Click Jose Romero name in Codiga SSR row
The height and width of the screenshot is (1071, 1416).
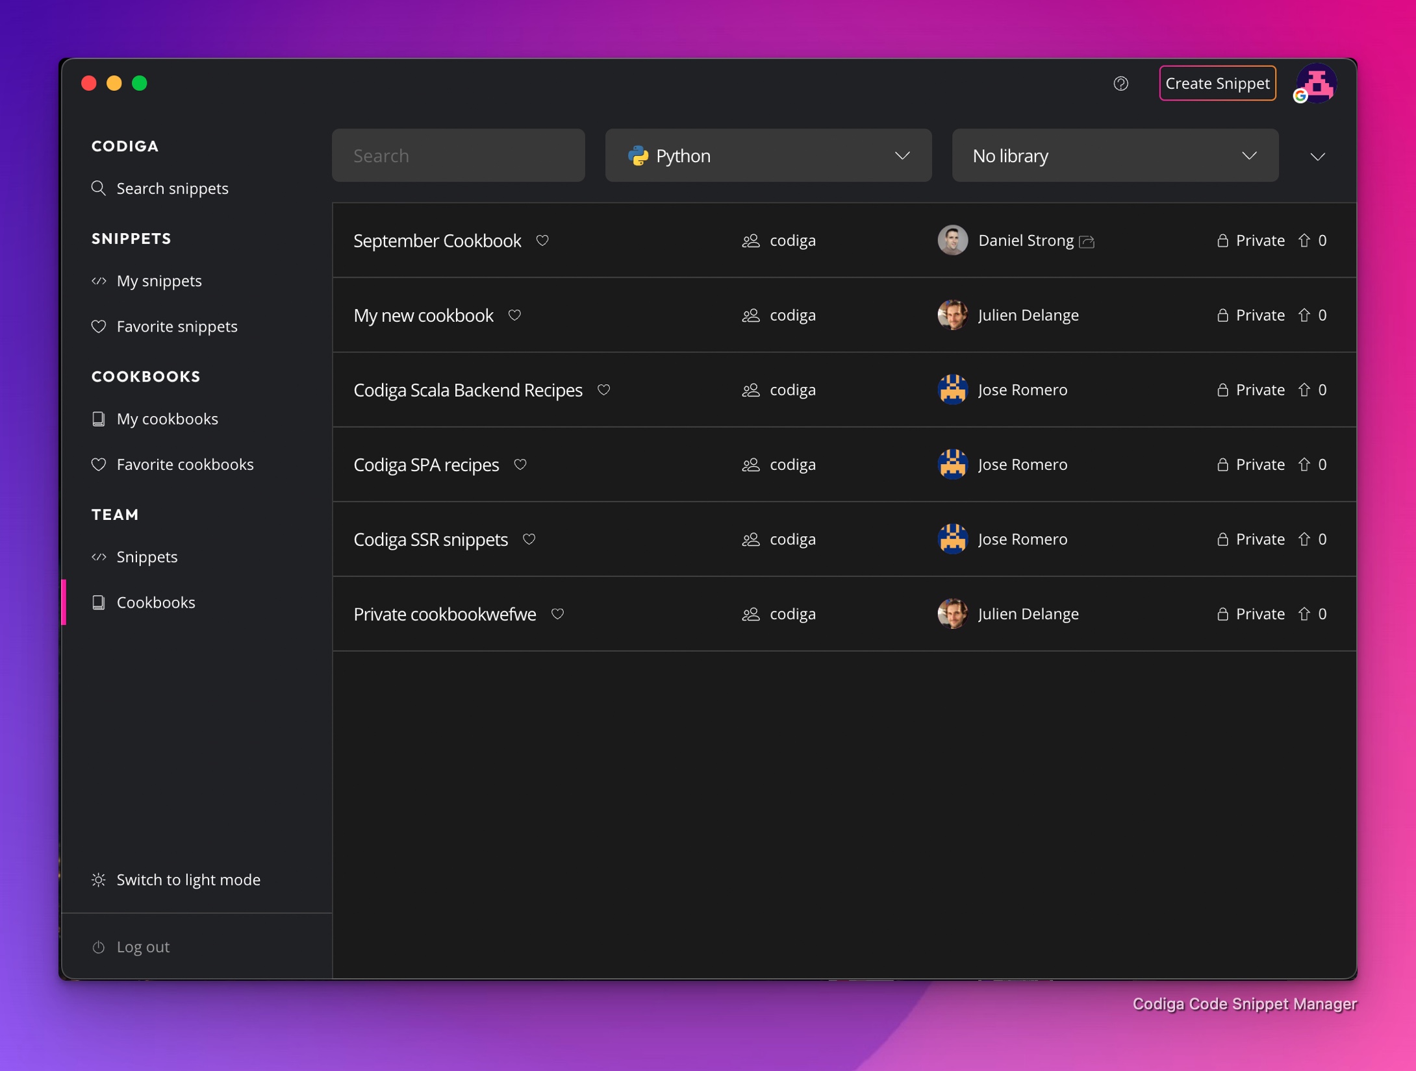tap(1023, 539)
